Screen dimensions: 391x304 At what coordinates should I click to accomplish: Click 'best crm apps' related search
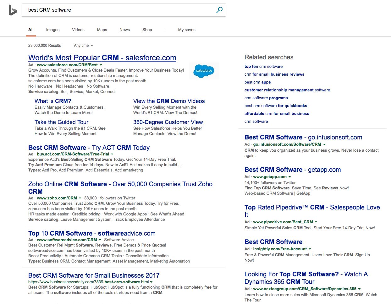[x=257, y=82]
